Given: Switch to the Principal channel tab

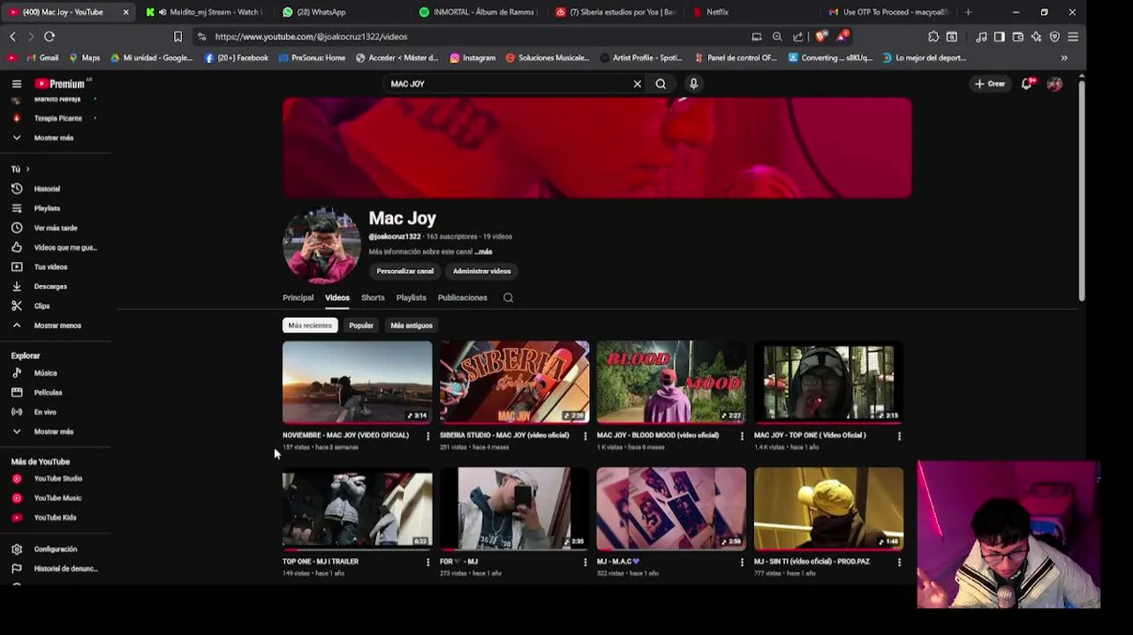Looking at the screenshot, I should point(298,297).
